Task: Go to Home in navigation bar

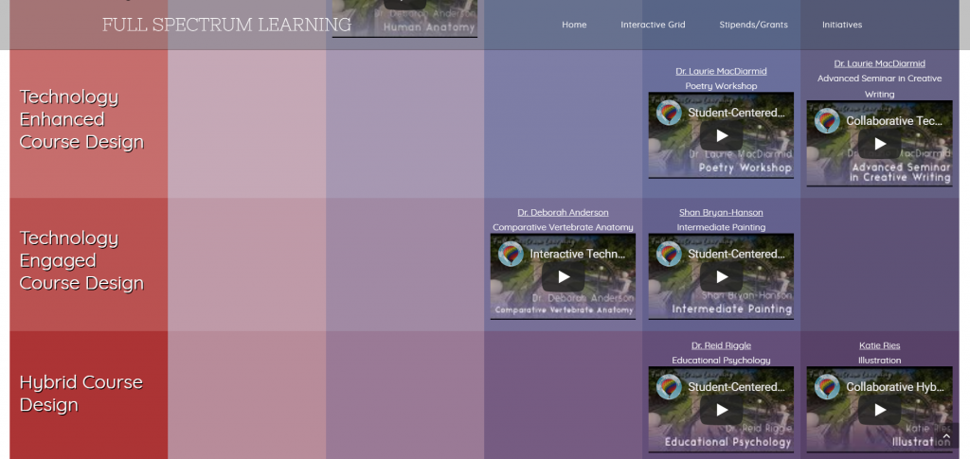Action: 574,25
